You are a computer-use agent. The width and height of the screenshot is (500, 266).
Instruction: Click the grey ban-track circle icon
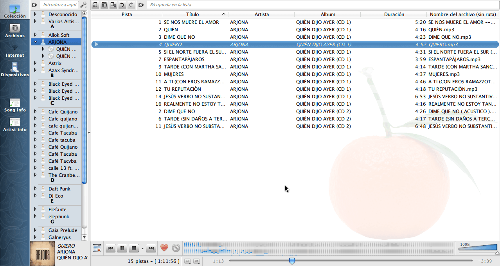tap(176, 248)
